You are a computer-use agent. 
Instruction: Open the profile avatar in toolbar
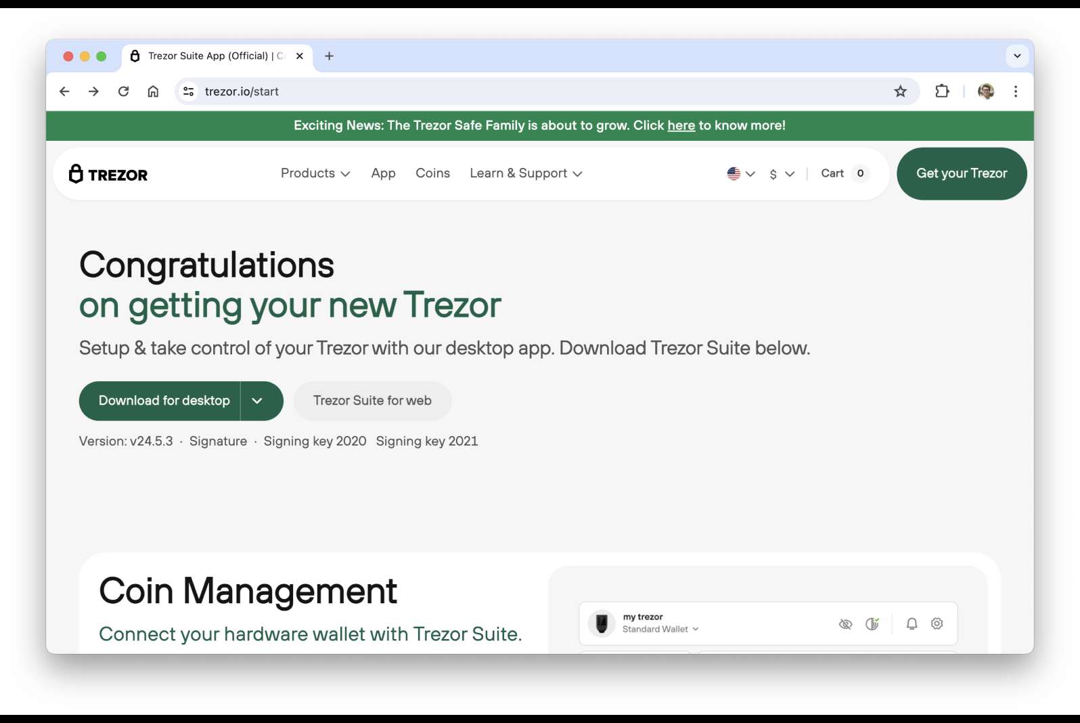(x=986, y=91)
